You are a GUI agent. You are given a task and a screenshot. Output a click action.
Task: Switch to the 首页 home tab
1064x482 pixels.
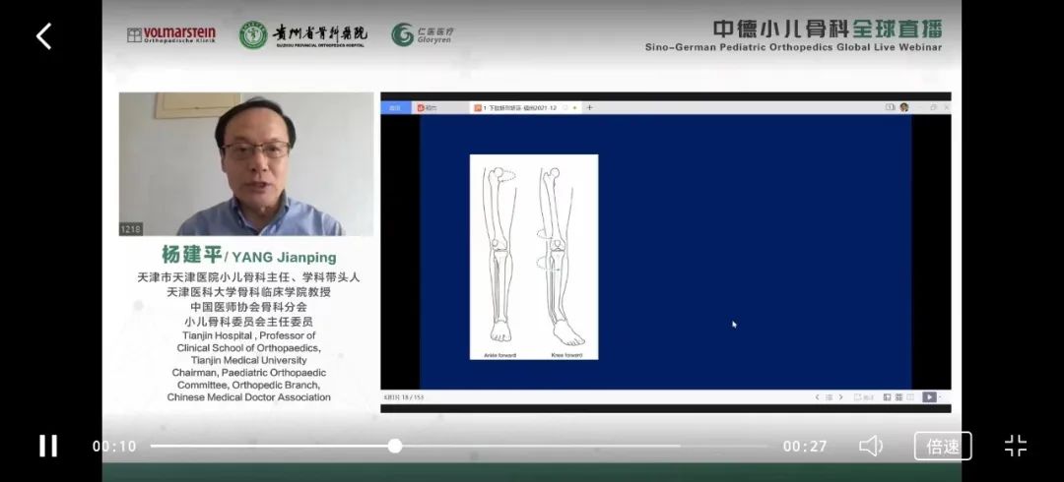tap(396, 107)
